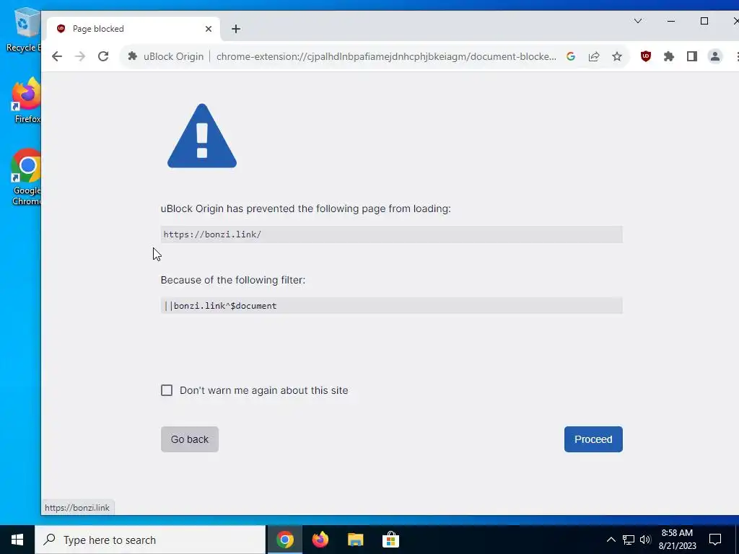Open File Explorer from the taskbar
This screenshot has width=739, height=554.
click(x=355, y=540)
